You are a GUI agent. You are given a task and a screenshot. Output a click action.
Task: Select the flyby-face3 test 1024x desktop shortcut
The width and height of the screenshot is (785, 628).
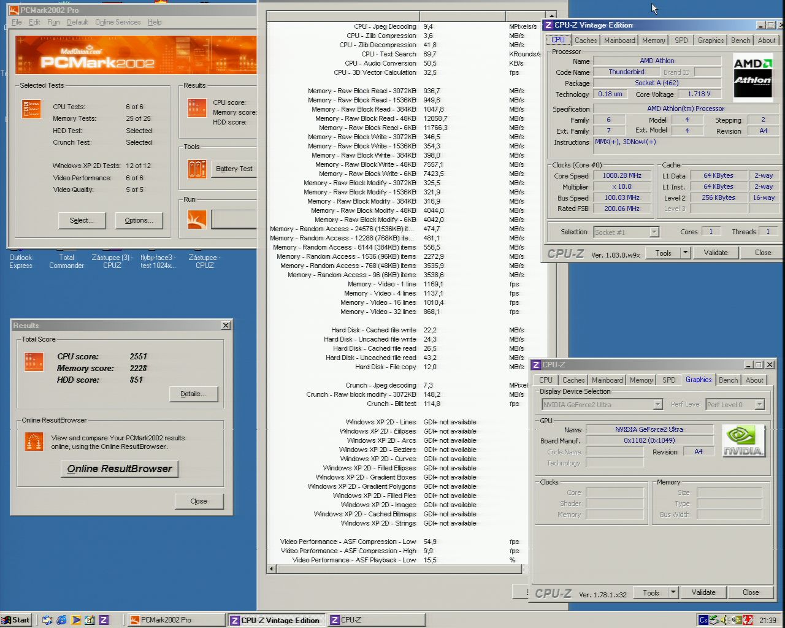click(158, 261)
